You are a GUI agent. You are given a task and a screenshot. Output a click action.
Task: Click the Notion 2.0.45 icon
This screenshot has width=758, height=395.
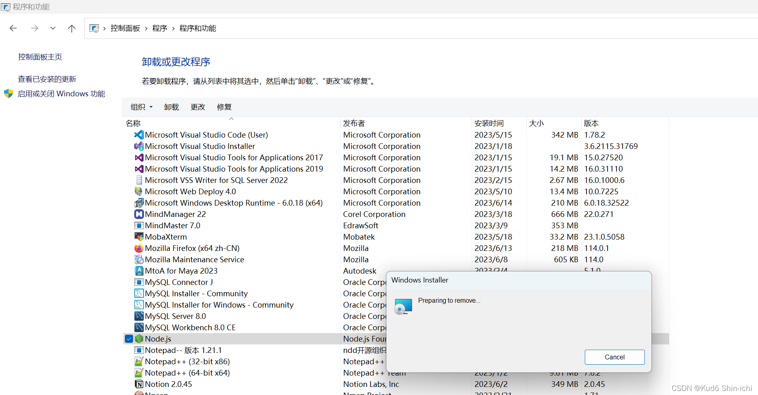[x=139, y=384]
